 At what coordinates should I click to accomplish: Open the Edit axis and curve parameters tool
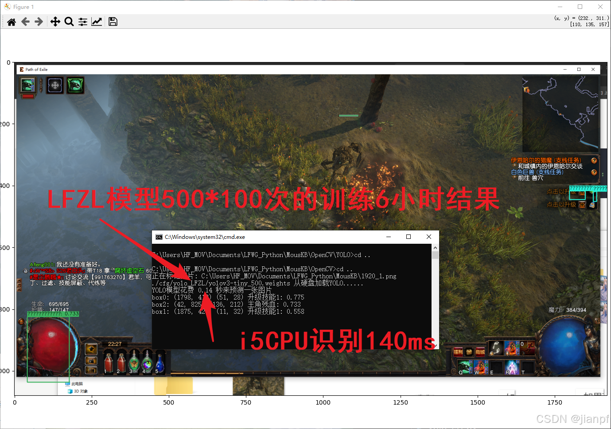pos(97,22)
